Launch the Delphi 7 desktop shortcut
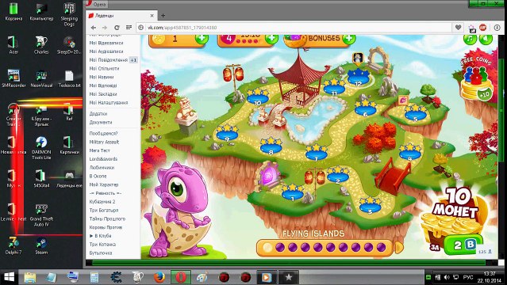Screen dimensions: 507x285 [13, 246]
